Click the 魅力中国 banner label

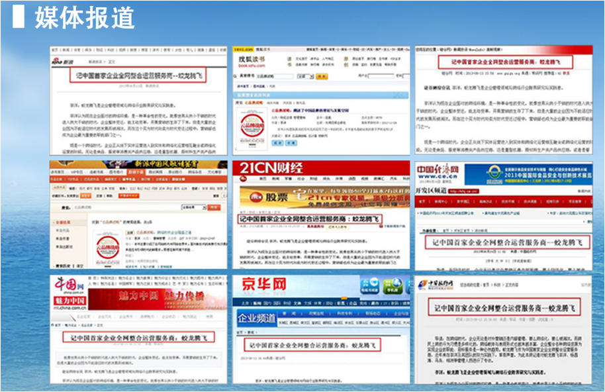[68, 300]
